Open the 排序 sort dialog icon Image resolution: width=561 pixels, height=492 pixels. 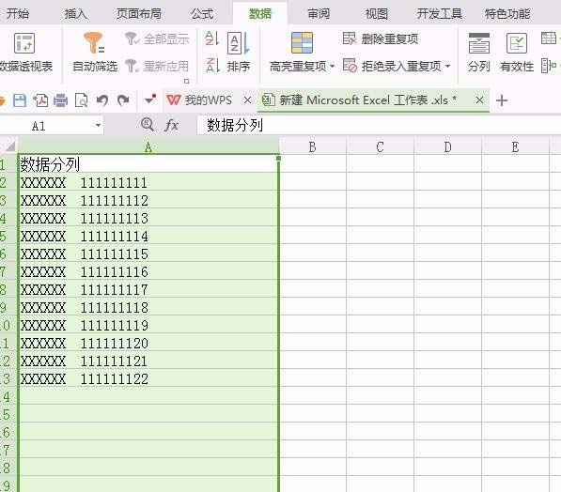pyautogui.click(x=239, y=43)
